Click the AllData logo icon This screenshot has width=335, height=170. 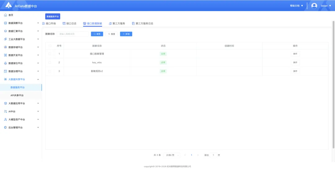9,5
